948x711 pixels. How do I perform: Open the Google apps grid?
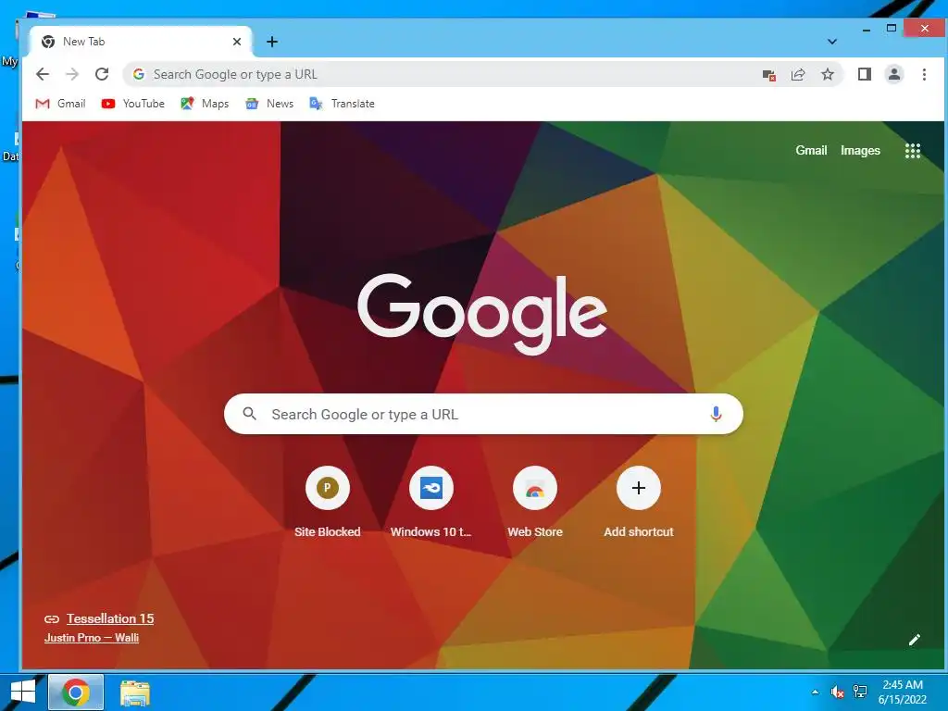912,151
